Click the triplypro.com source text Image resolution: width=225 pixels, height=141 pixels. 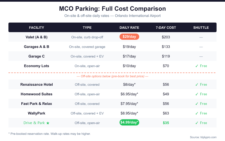203,137
